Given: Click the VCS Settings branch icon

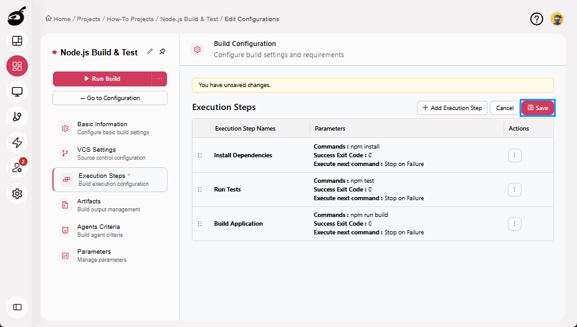Looking at the screenshot, I should [x=65, y=154].
